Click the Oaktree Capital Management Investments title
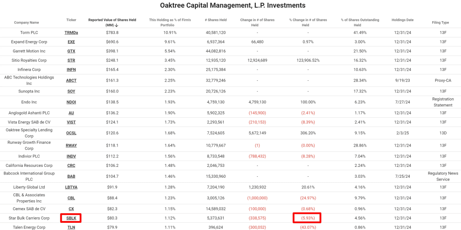This screenshot has height=230, width=461. pyautogui.click(x=233, y=5)
